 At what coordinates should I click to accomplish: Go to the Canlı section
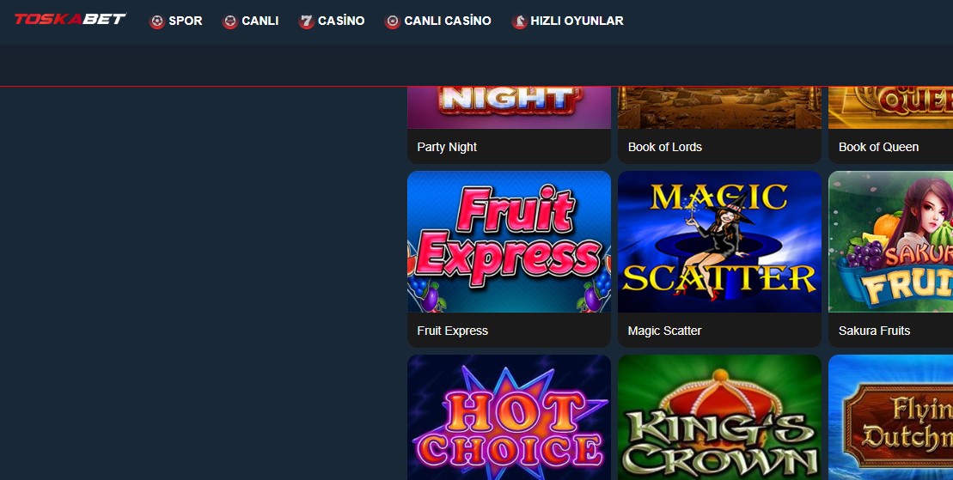pos(260,21)
